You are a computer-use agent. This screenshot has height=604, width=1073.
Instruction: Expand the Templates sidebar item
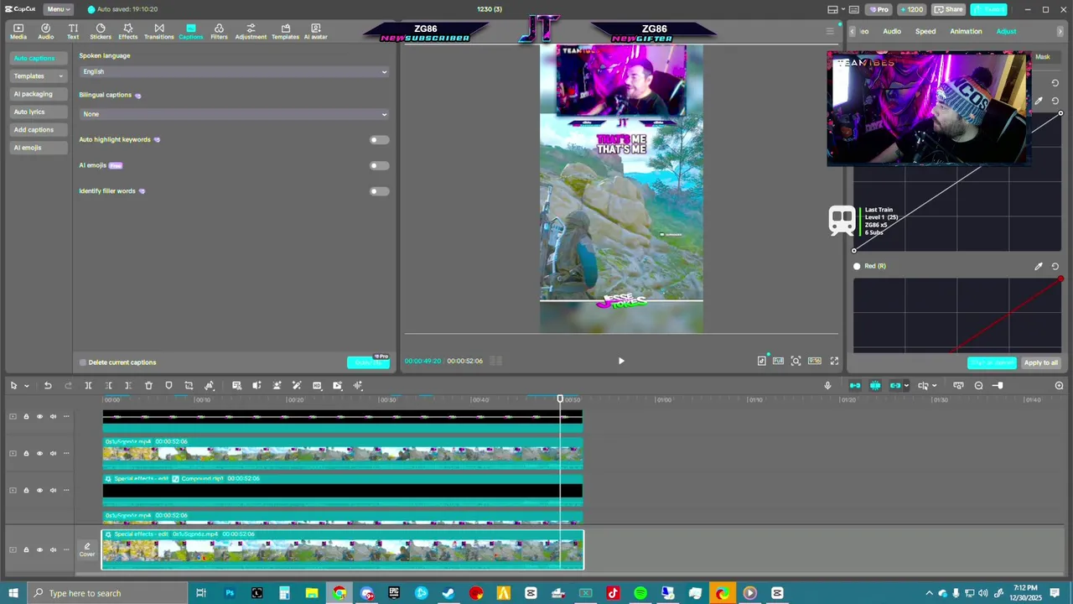(x=38, y=76)
